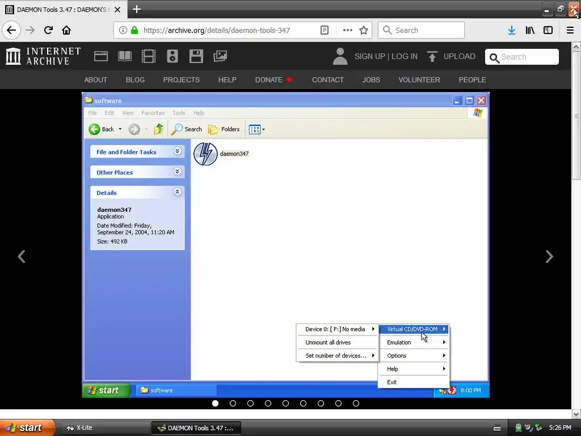Viewport: 581px width, 436px height.
Task: Open the BLOG nav item
Action: tap(135, 79)
